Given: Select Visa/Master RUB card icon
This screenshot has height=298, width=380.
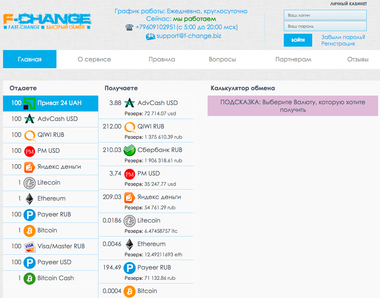Looking at the screenshot, I should (x=30, y=246).
